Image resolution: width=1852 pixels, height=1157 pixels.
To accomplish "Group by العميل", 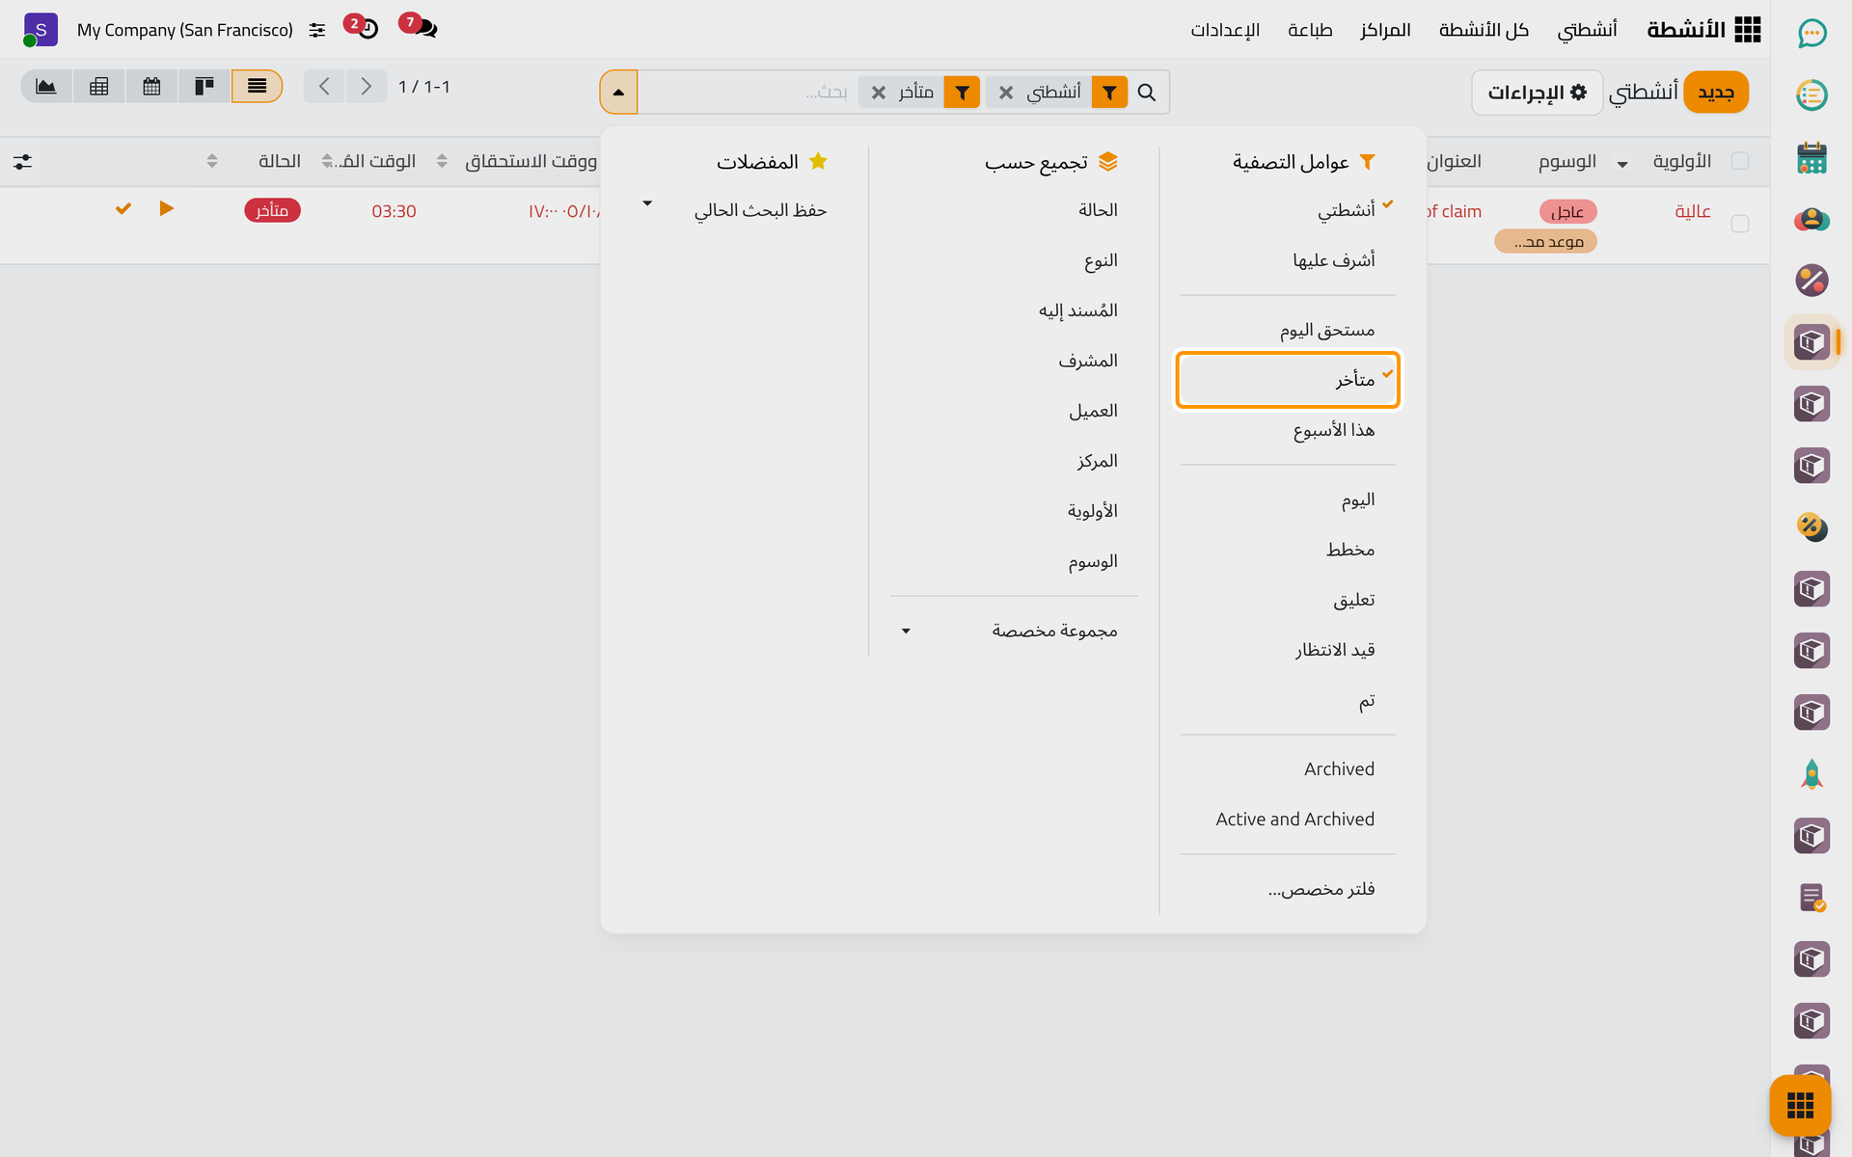I will [x=1014, y=411].
